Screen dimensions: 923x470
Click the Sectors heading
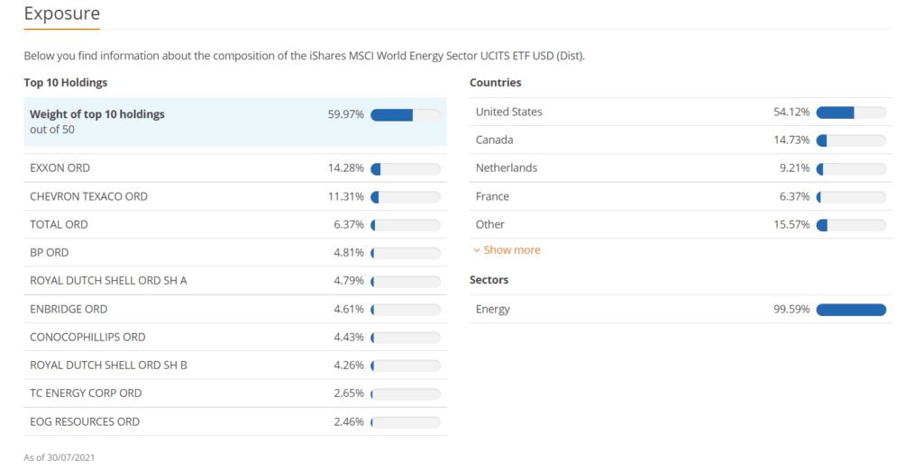click(489, 280)
